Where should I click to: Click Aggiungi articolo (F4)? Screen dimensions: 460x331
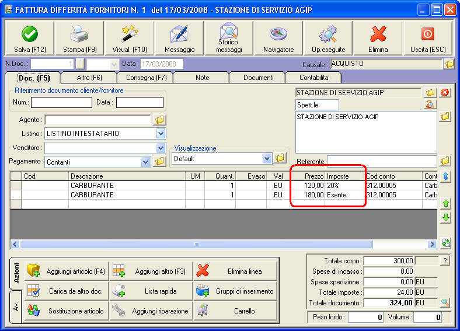click(67, 271)
